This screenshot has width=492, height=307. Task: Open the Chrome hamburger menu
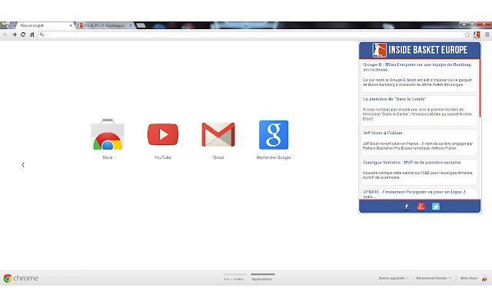pos(487,35)
